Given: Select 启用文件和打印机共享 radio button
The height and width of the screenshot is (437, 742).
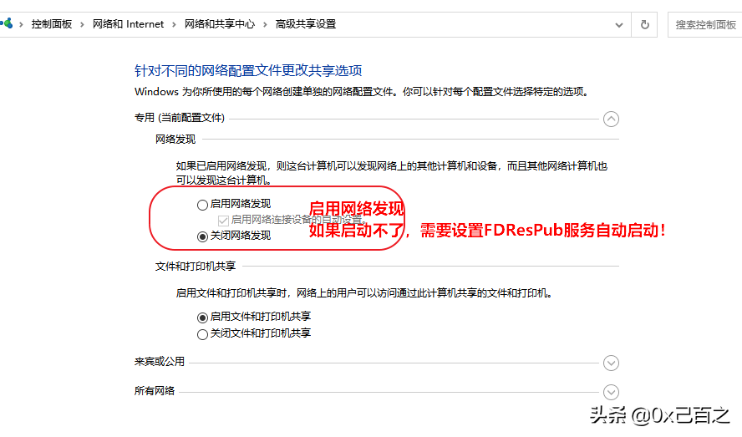Looking at the screenshot, I should click(202, 318).
